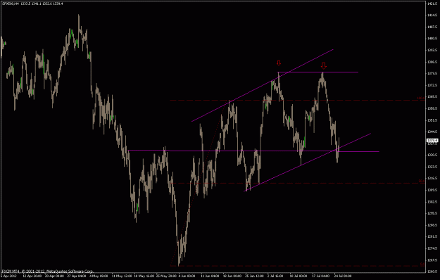Viewport: 440px width, 280px height.
Task: Select the lower rising channel trendline
Action: (x=308, y=163)
